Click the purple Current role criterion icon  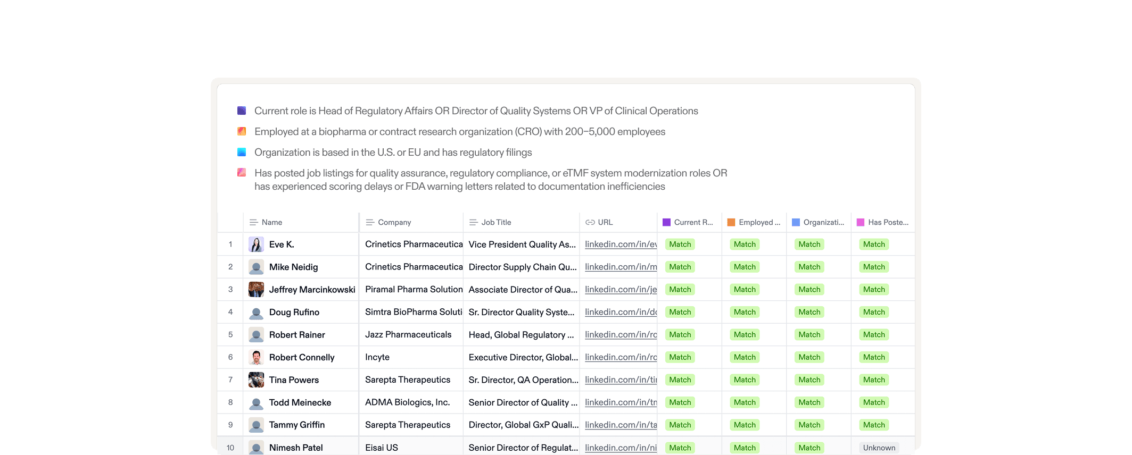tap(242, 111)
